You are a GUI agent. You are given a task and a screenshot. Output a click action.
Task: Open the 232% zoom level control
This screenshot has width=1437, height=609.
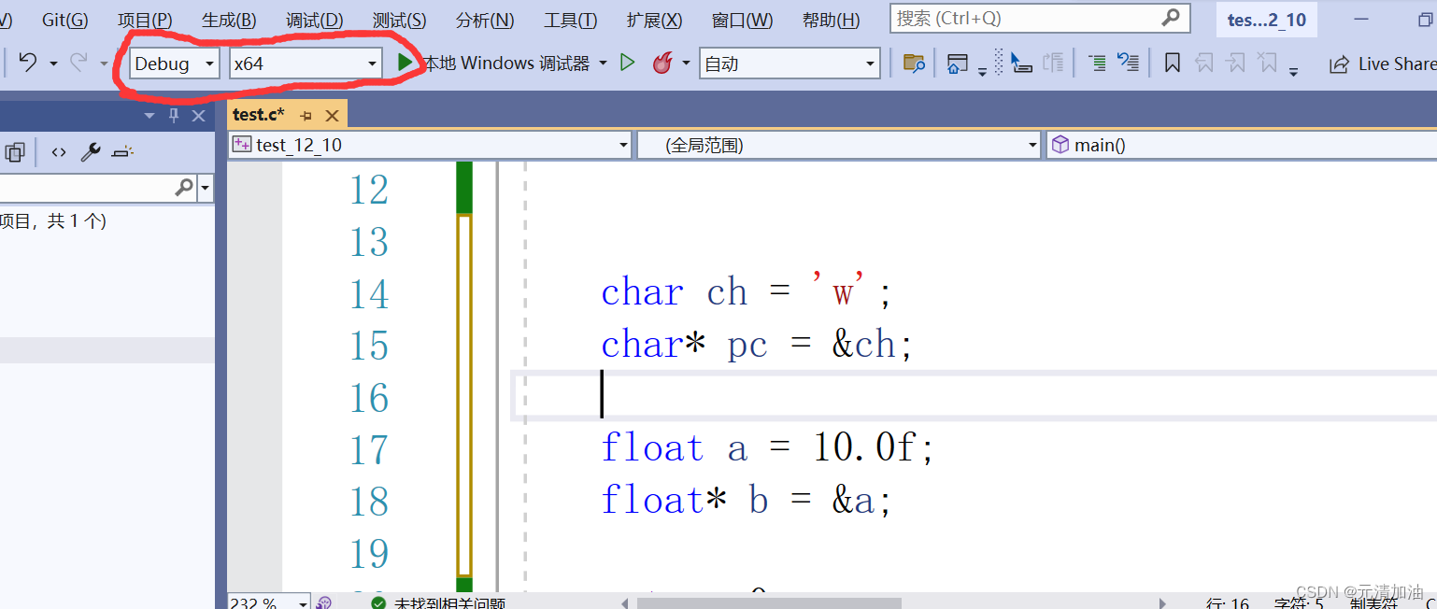point(265,601)
